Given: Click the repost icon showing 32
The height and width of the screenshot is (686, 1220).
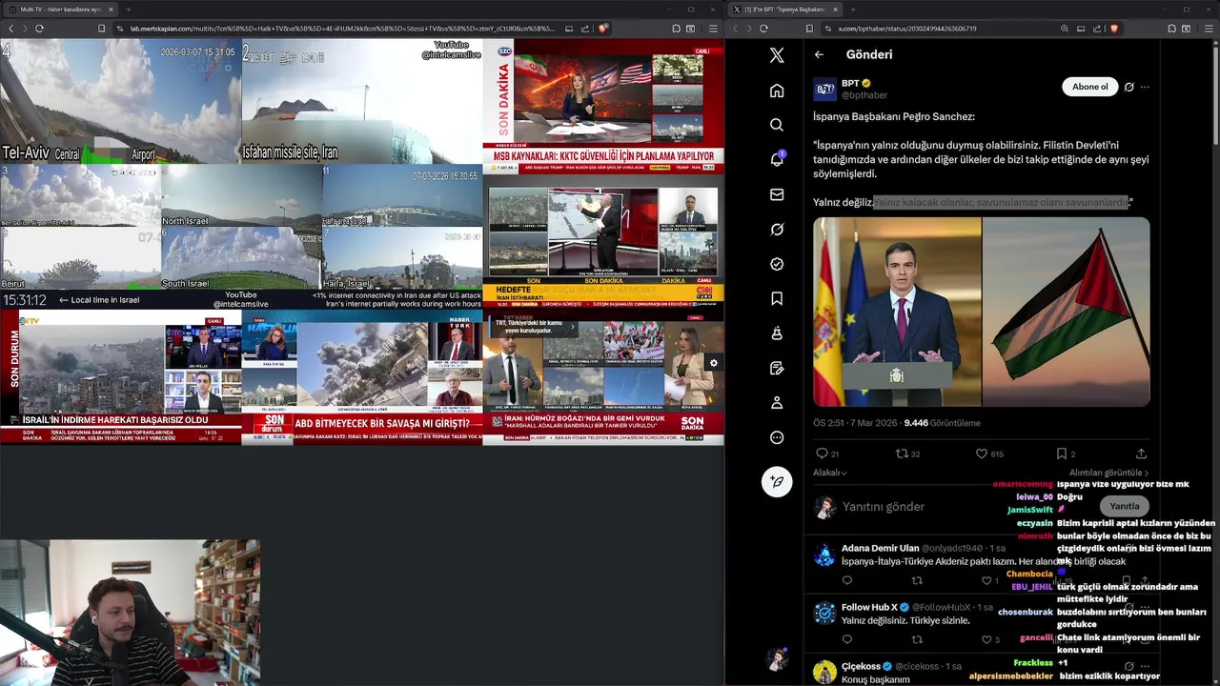Looking at the screenshot, I should click(x=901, y=454).
